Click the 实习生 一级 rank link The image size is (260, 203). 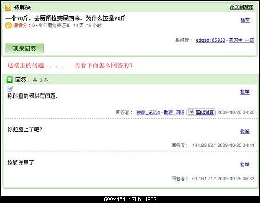[241, 40]
